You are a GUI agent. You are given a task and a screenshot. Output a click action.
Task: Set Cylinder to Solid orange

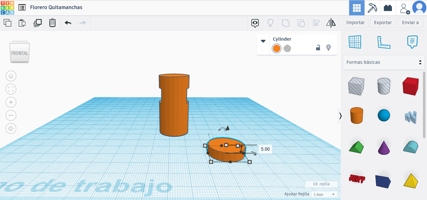click(276, 48)
